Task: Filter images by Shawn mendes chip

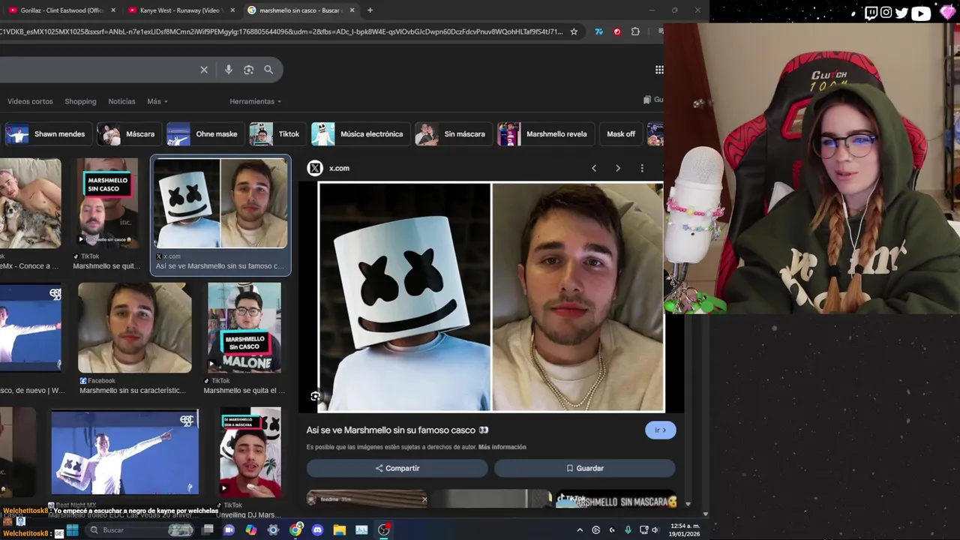Action: [48, 134]
